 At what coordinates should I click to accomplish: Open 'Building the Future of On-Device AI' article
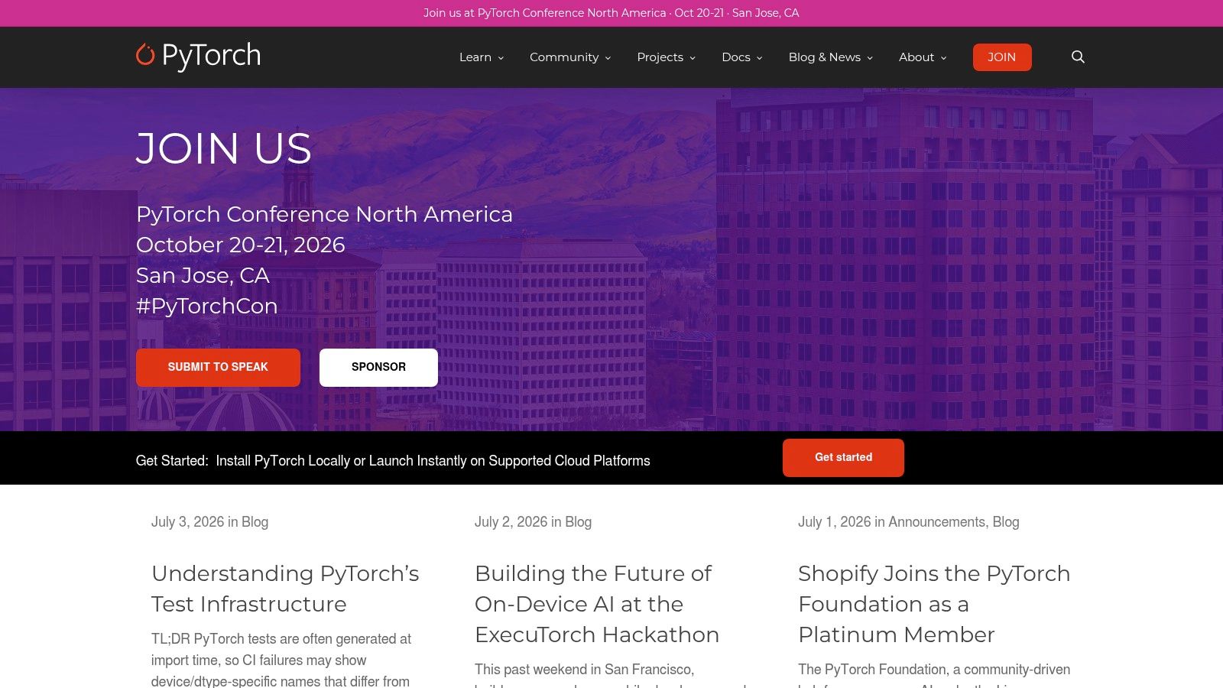597,604
